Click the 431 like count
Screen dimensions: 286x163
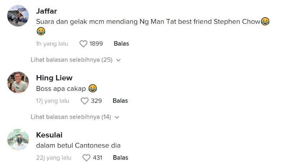pos(98,158)
